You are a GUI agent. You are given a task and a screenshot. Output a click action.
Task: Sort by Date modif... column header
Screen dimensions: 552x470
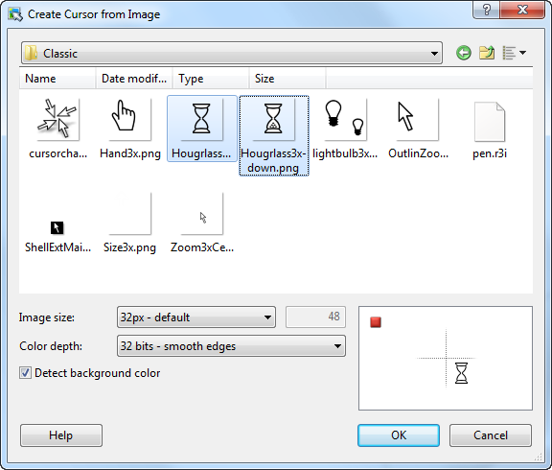pyautogui.click(x=134, y=79)
